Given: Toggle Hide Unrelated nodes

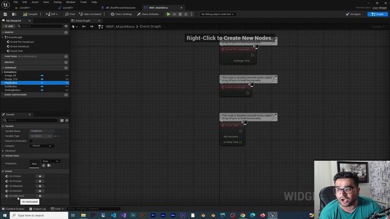Looking at the screenshot, I should tap(90, 14).
